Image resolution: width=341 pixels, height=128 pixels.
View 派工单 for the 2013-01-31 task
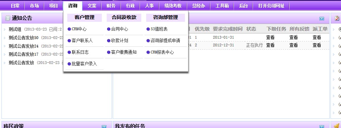pos(317,37)
